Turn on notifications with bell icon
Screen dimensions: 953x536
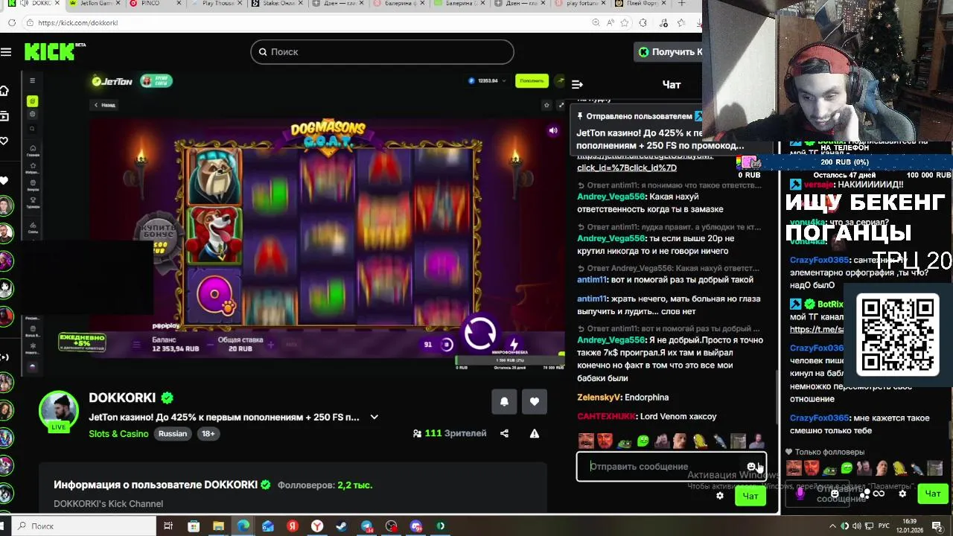point(504,401)
